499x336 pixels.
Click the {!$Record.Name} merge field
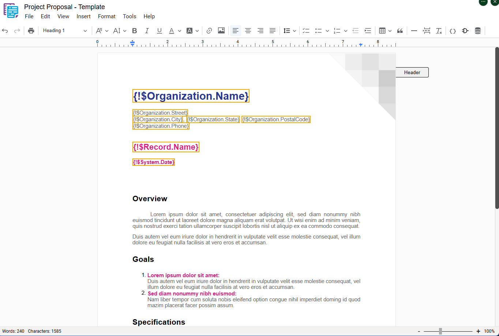[x=166, y=147]
